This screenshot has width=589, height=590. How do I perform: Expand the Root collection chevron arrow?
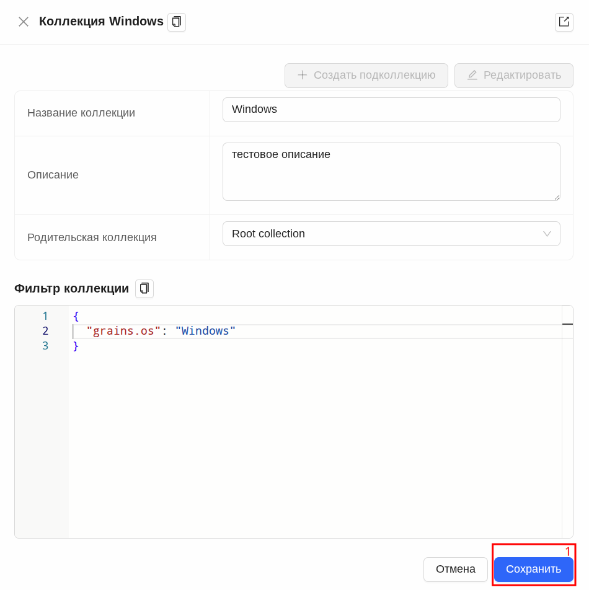pos(547,234)
